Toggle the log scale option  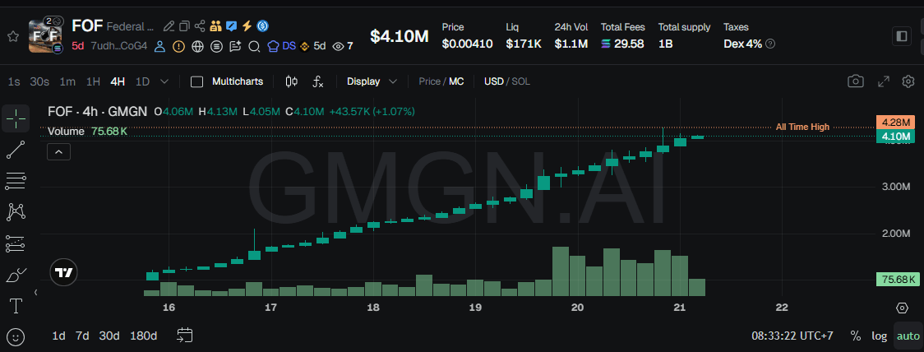(880, 336)
